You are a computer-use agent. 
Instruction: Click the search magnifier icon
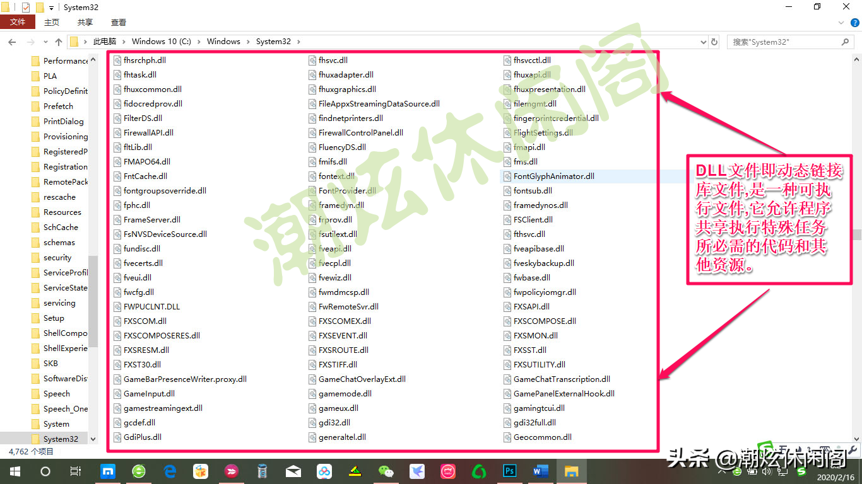tap(846, 42)
